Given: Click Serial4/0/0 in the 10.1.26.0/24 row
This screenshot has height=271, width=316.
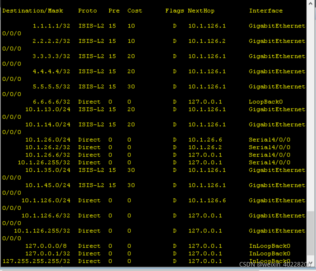Looking at the screenshot, I should pos(270,139).
